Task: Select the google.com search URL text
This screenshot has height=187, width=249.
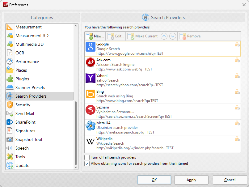Action: click(x=130, y=53)
